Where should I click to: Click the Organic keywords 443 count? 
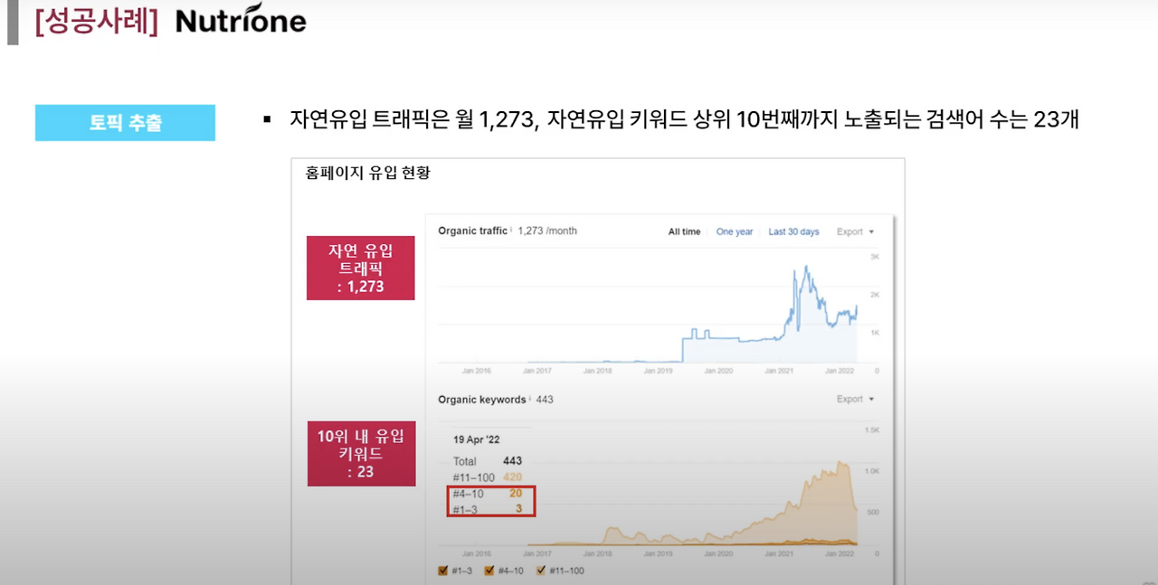pyautogui.click(x=545, y=399)
